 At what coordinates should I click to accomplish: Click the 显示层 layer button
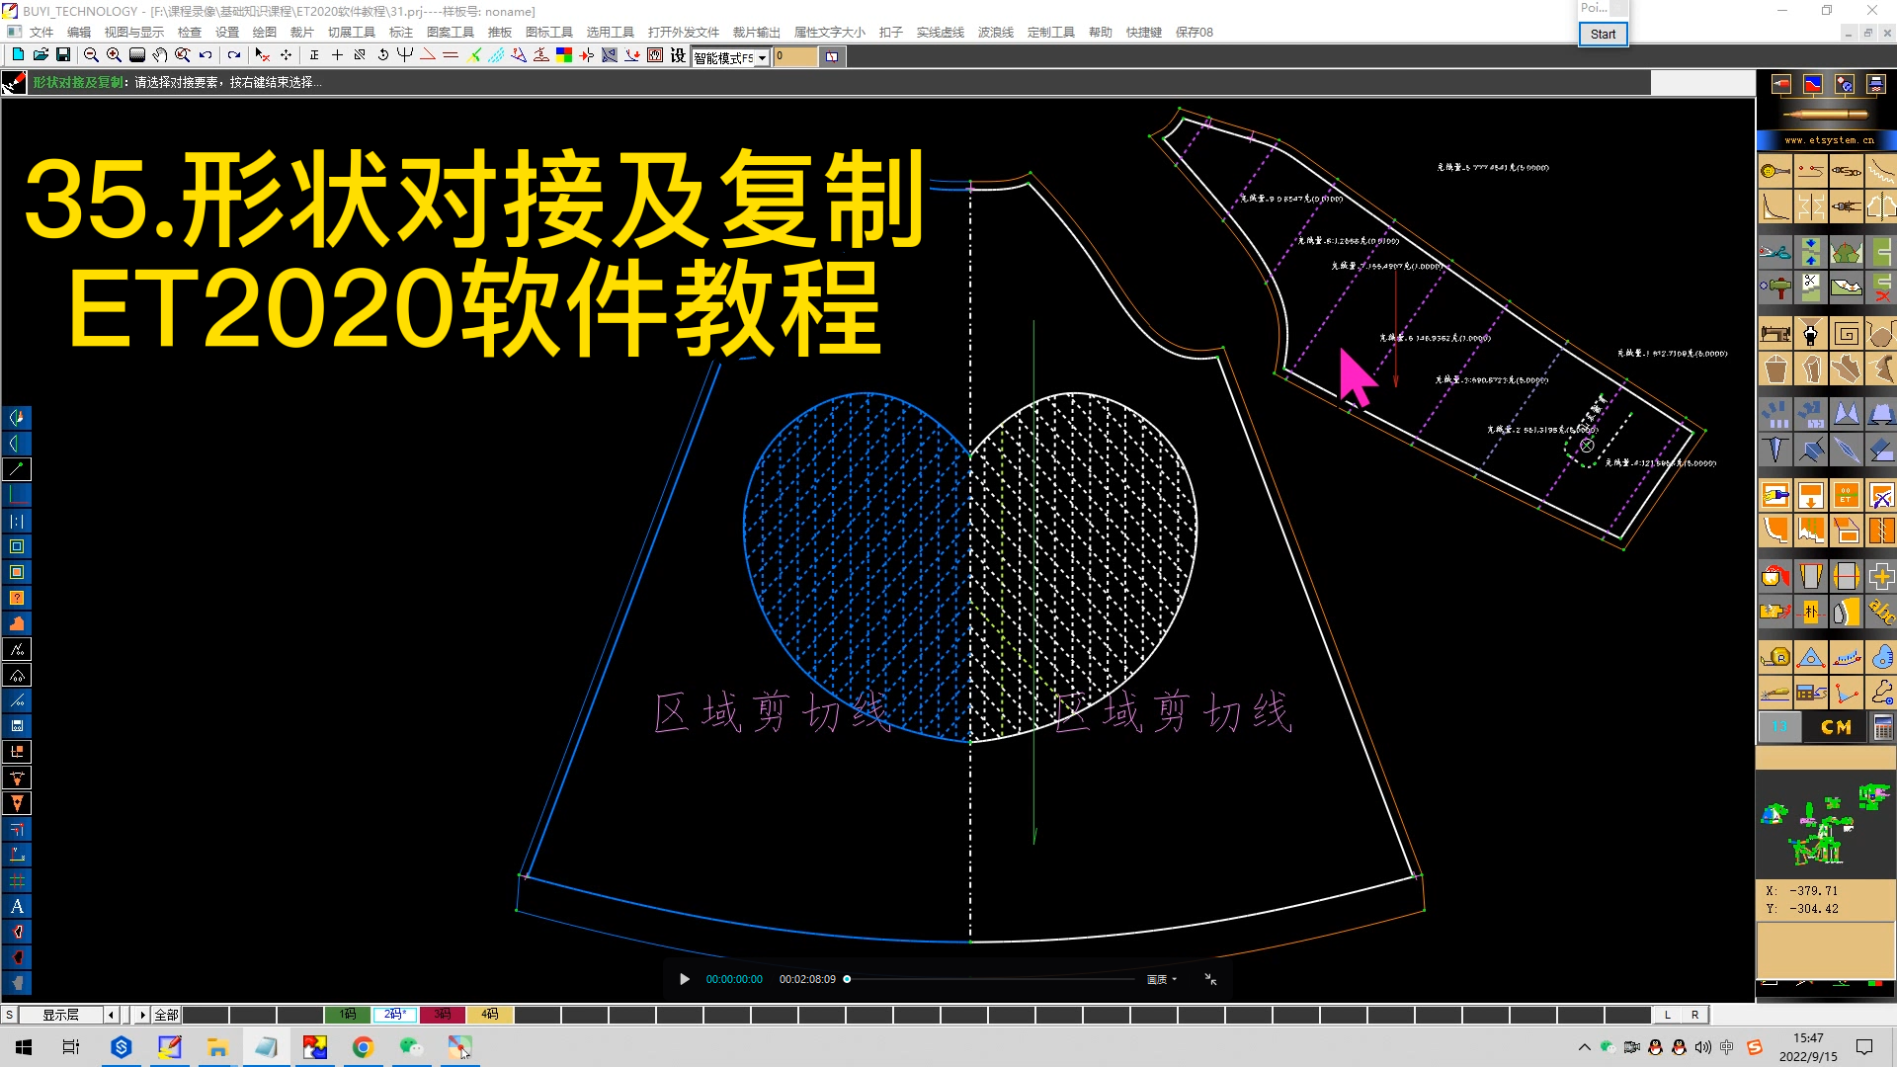[60, 1015]
